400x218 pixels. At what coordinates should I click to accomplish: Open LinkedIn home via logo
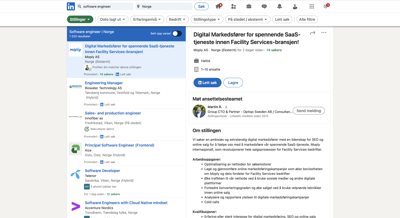point(71,6)
